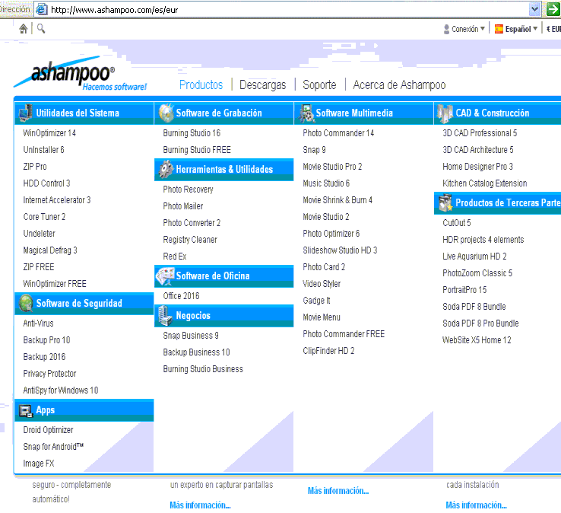
Task: Click the CAD & Construcción buildings icon
Action: 445,113
